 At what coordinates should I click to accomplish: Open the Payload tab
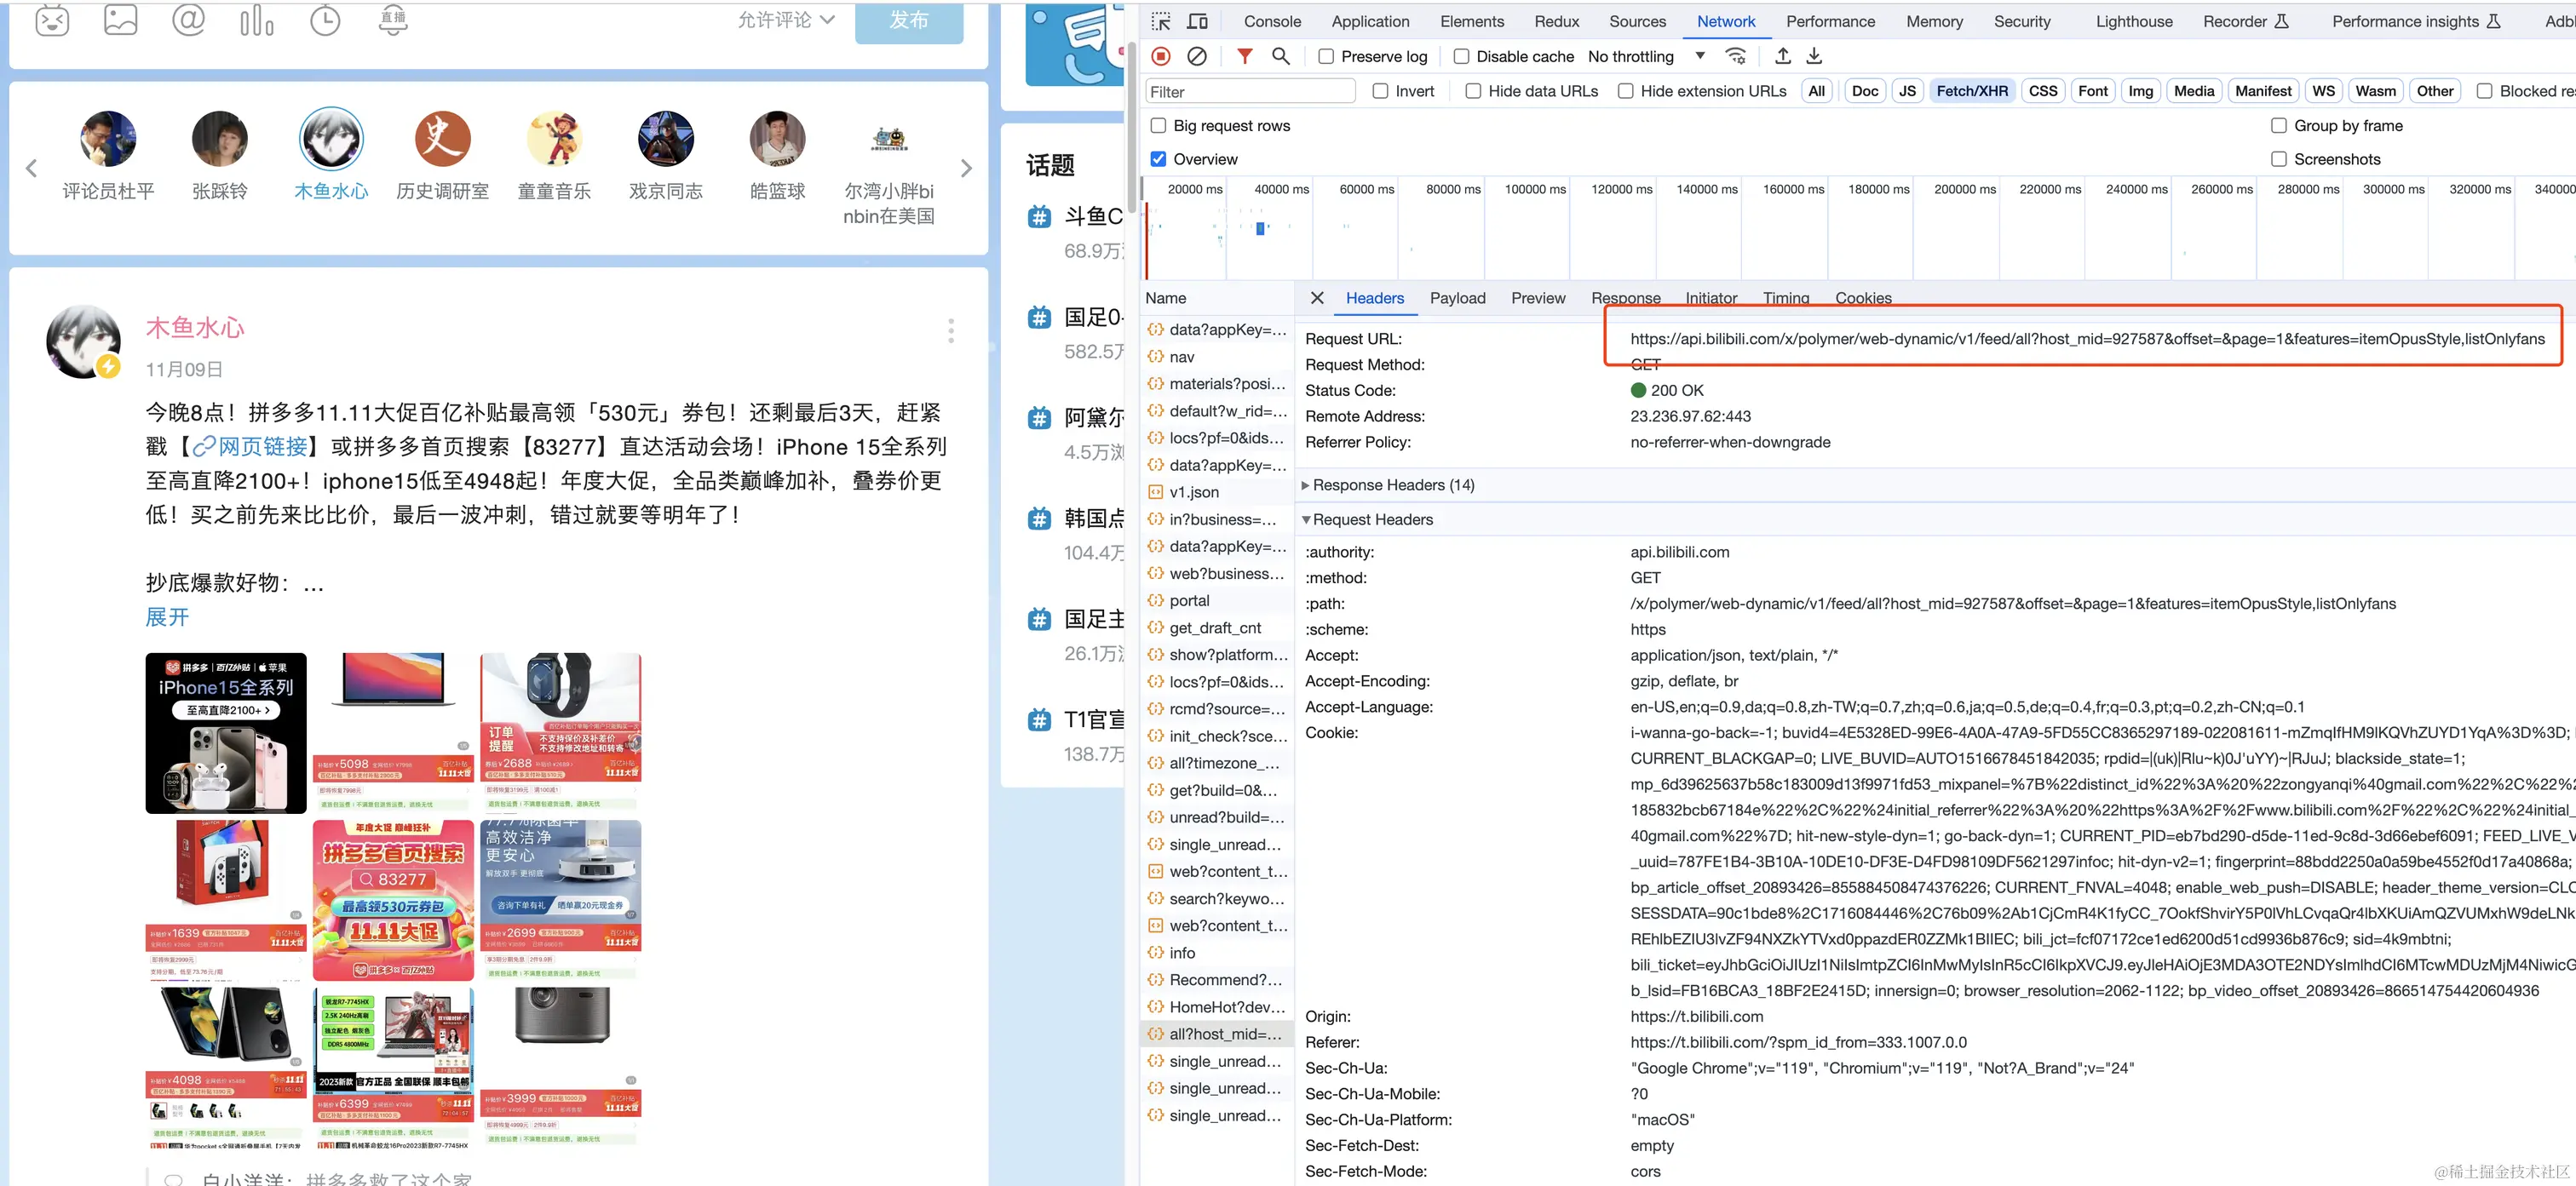[1457, 298]
